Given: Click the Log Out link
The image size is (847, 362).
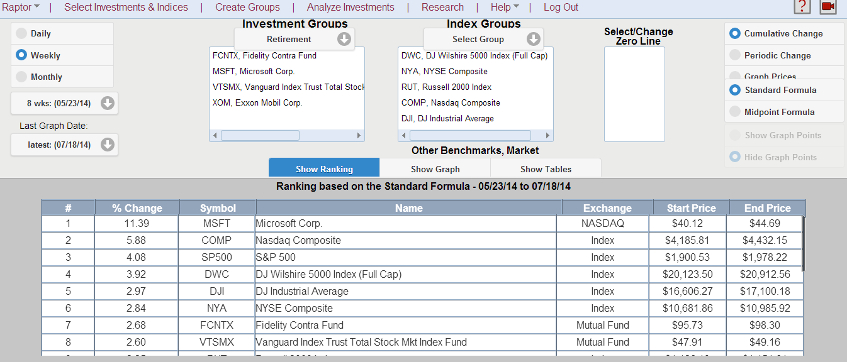Looking at the screenshot, I should coord(561,7).
